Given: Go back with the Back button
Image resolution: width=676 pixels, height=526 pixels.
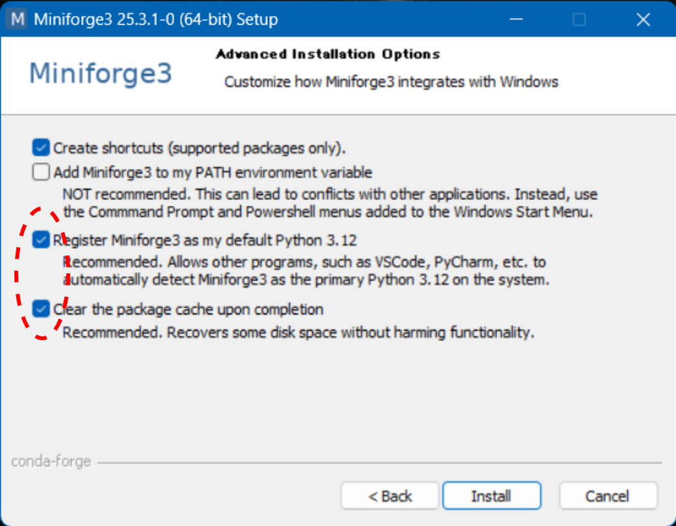Looking at the screenshot, I should coord(389,497).
